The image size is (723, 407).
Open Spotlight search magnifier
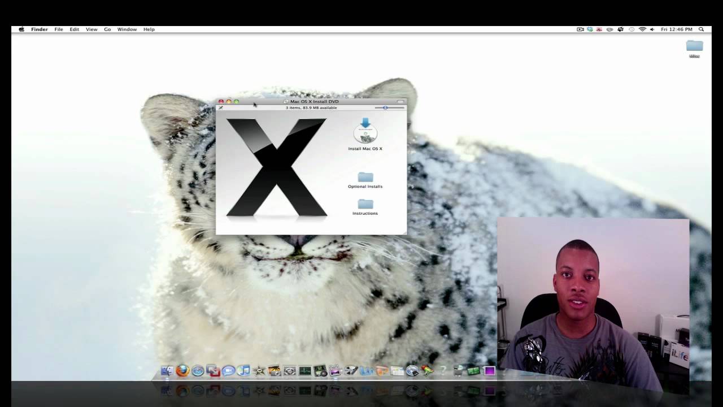pyautogui.click(x=701, y=29)
